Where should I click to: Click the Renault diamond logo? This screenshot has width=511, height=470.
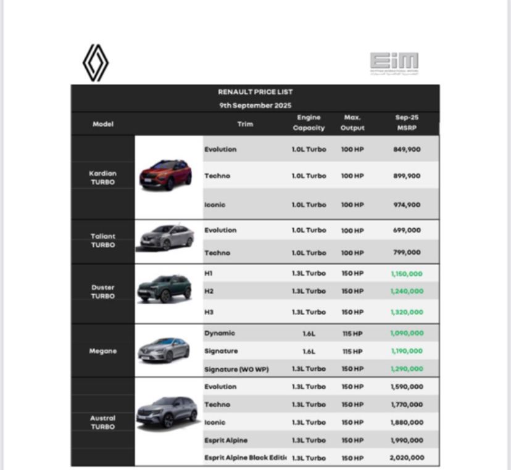tap(96, 63)
